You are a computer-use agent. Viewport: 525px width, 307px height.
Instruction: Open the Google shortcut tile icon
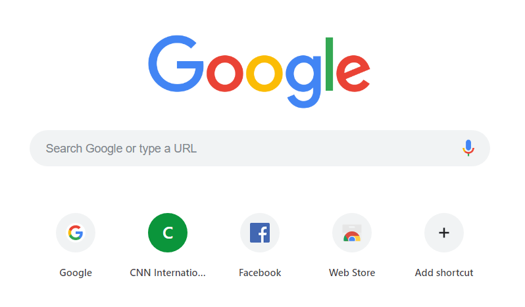(76, 233)
